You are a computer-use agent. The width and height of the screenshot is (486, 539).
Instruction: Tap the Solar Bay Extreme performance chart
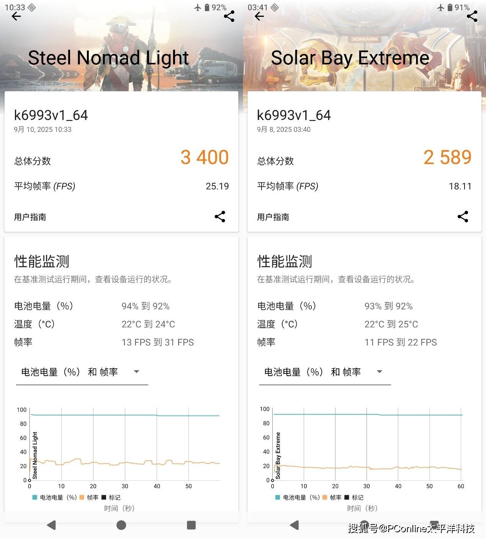(x=367, y=445)
